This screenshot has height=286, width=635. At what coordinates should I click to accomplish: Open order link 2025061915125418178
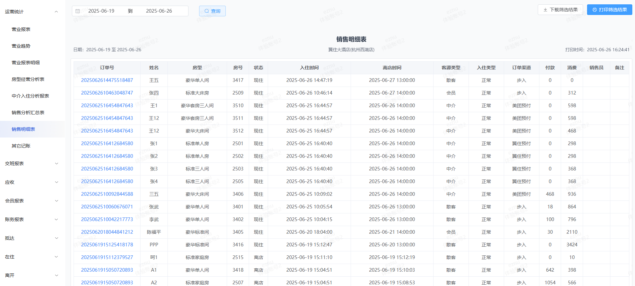107,245
